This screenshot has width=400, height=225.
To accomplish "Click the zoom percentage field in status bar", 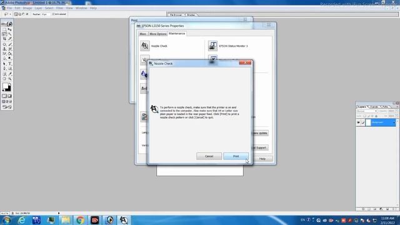I will (x=4, y=213).
